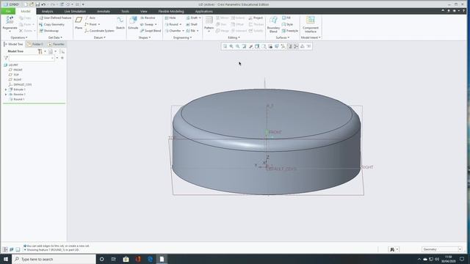Open file from quick access toolbar
The image size is (470, 264).
coord(32,4)
